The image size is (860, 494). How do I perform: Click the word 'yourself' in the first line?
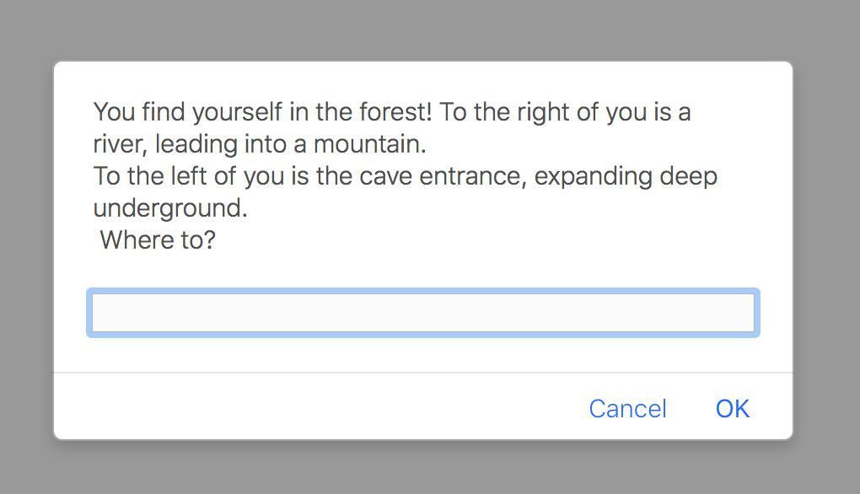tap(236, 112)
